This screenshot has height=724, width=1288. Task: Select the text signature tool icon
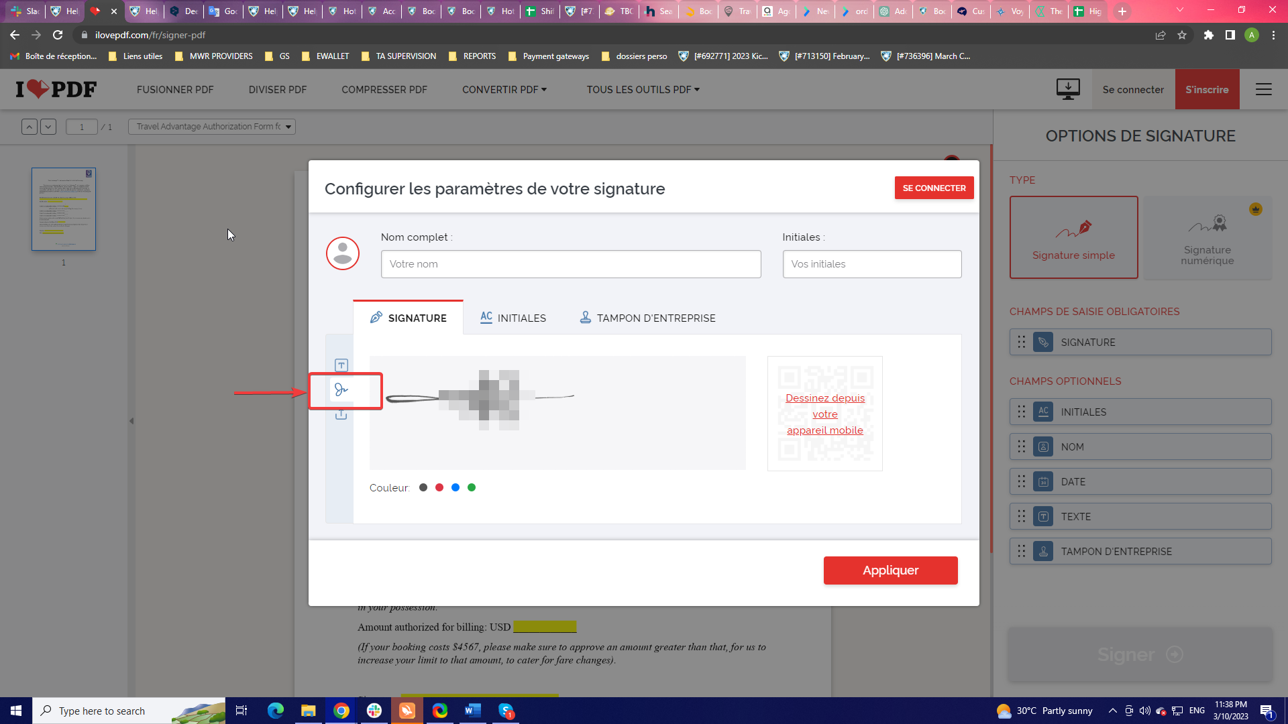pos(341,365)
